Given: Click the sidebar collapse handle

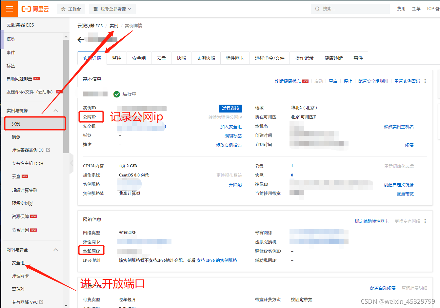Looking at the screenshot, I should [71, 163].
